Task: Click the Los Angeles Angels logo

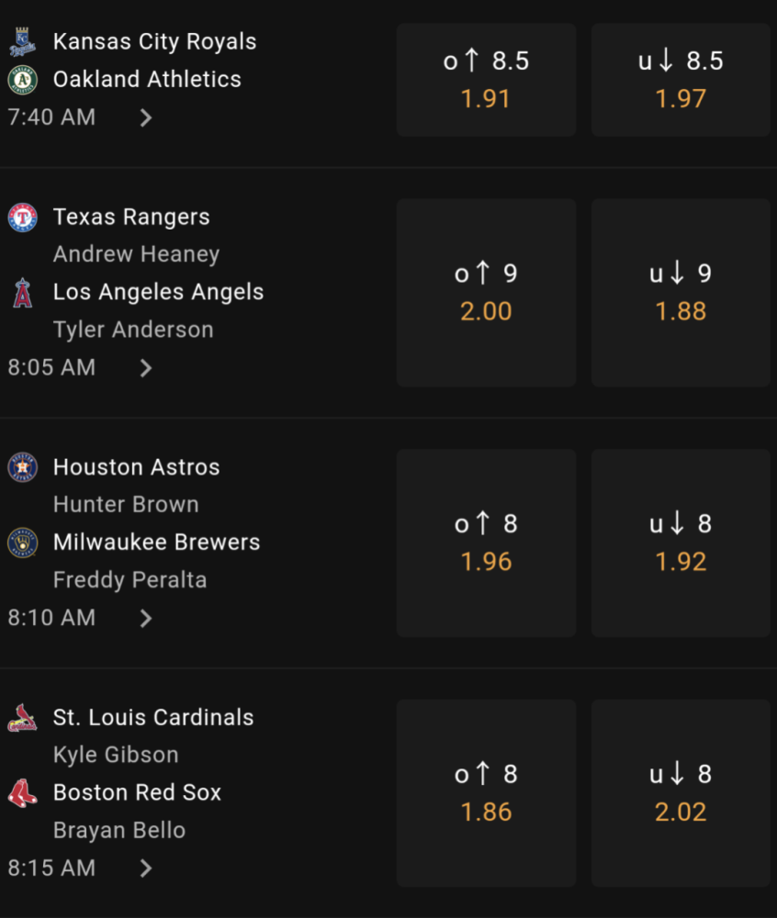Action: (x=22, y=292)
